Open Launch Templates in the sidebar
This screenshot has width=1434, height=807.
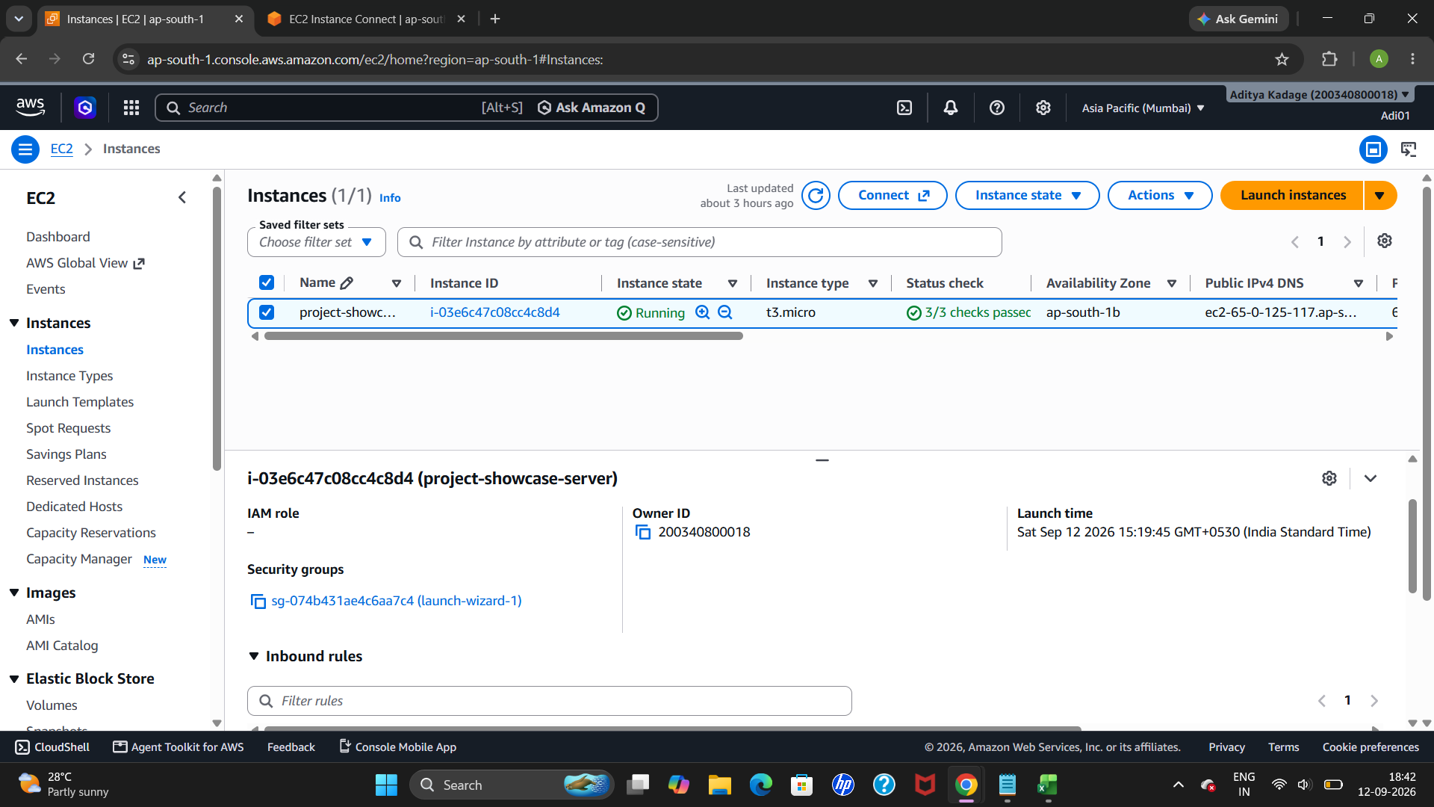pyautogui.click(x=80, y=402)
